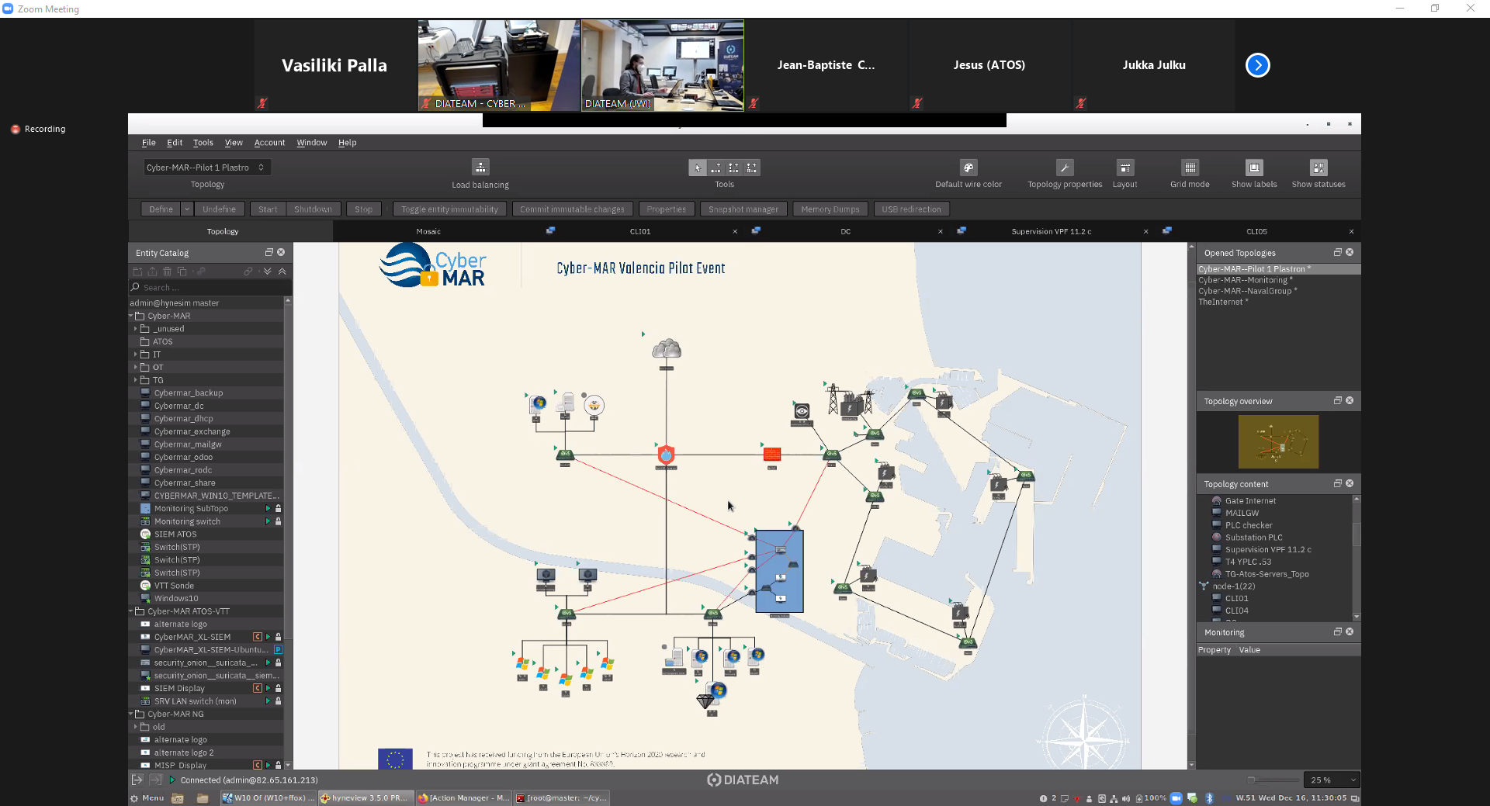Open the Define button dropdown arrow
This screenshot has width=1490, height=806.
pyautogui.click(x=187, y=209)
